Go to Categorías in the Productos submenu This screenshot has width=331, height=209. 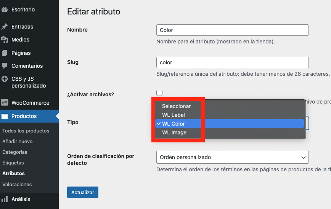(x=14, y=152)
